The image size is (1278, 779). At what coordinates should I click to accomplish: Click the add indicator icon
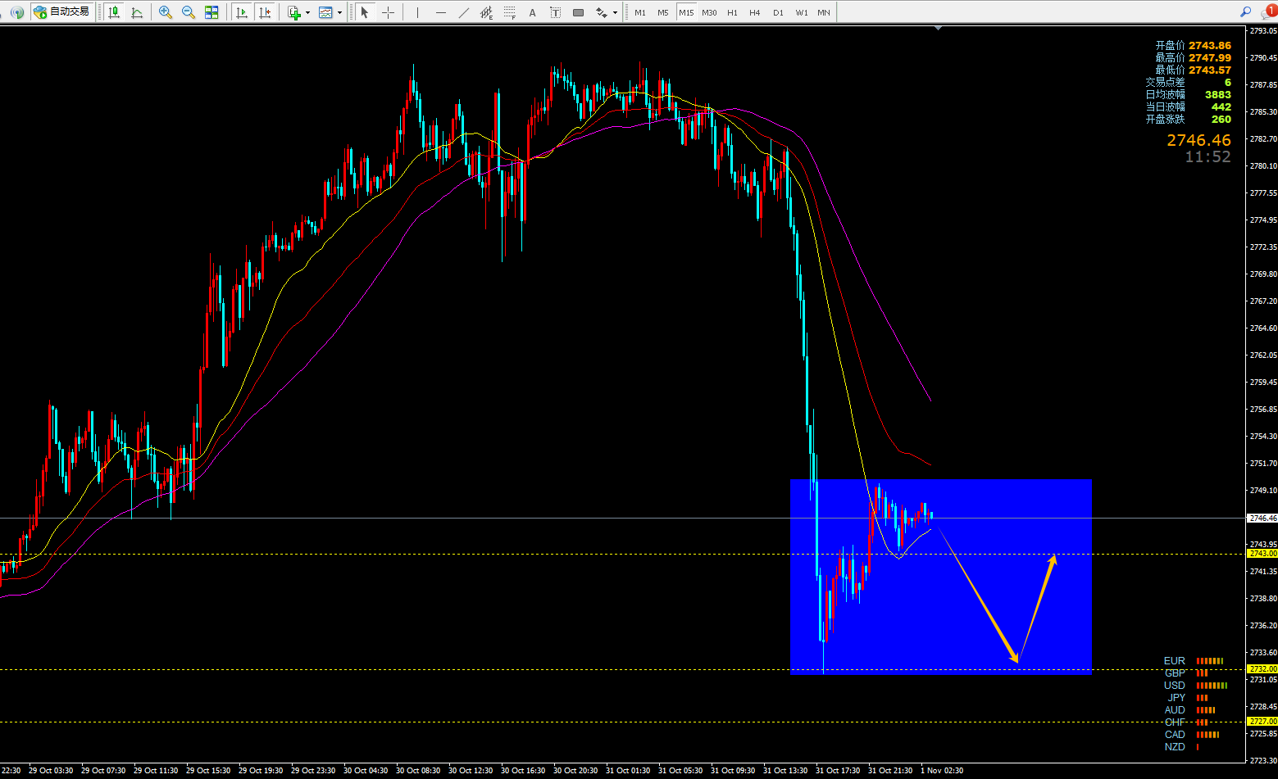coord(294,12)
